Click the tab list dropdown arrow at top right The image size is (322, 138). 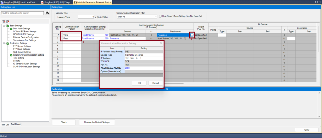click(320, 2)
